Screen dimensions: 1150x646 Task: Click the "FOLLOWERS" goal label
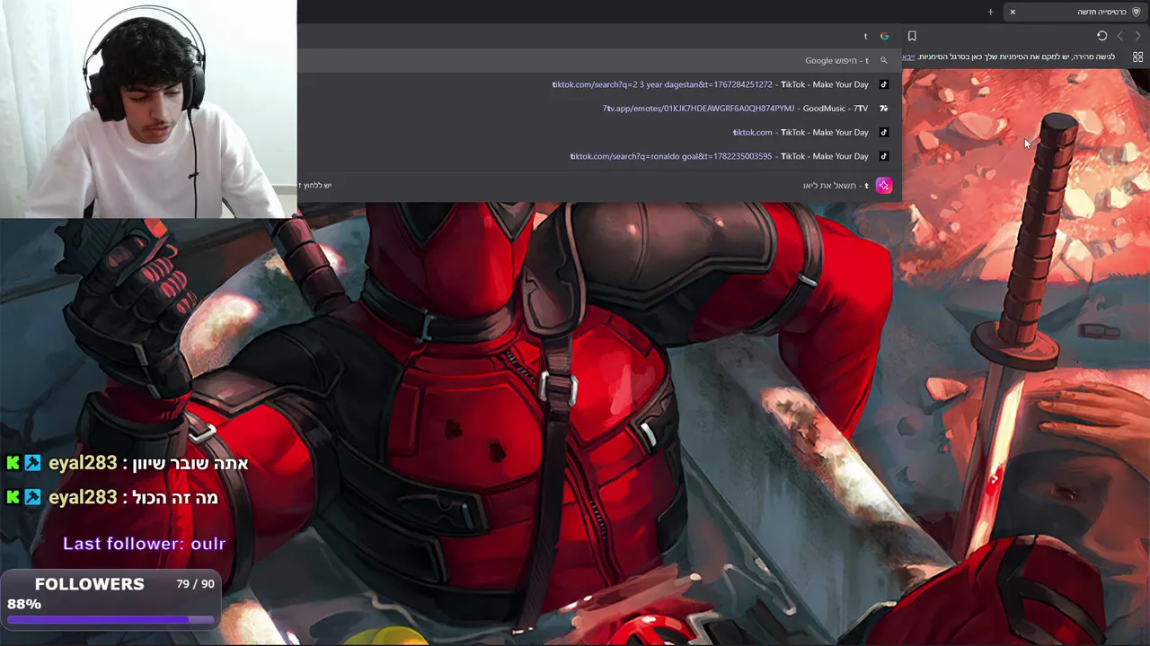(x=89, y=584)
